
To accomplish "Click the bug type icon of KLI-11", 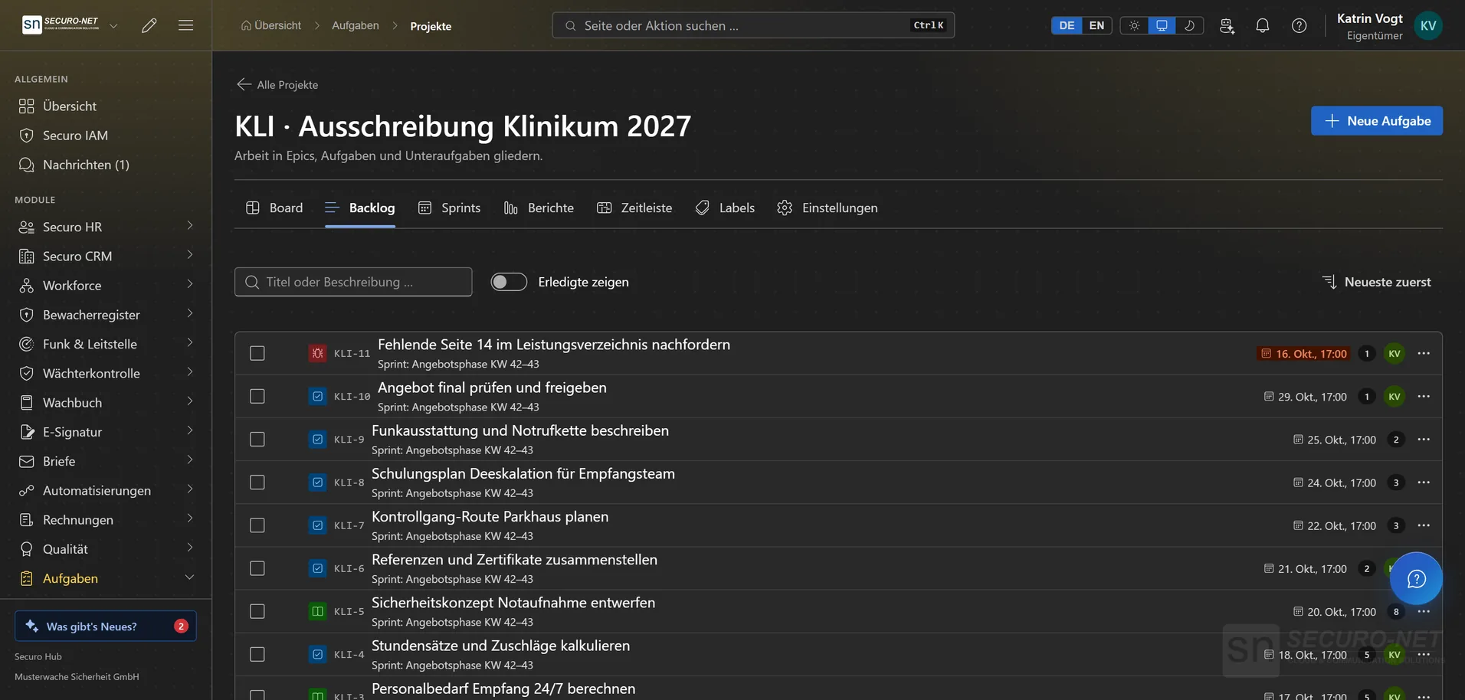I will (x=317, y=353).
